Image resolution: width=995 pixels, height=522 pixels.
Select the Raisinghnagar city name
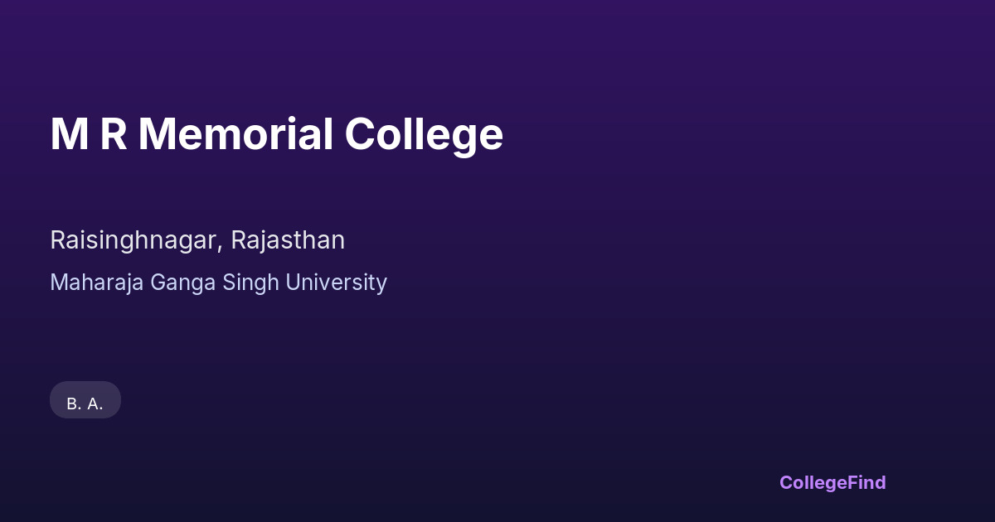coord(134,240)
